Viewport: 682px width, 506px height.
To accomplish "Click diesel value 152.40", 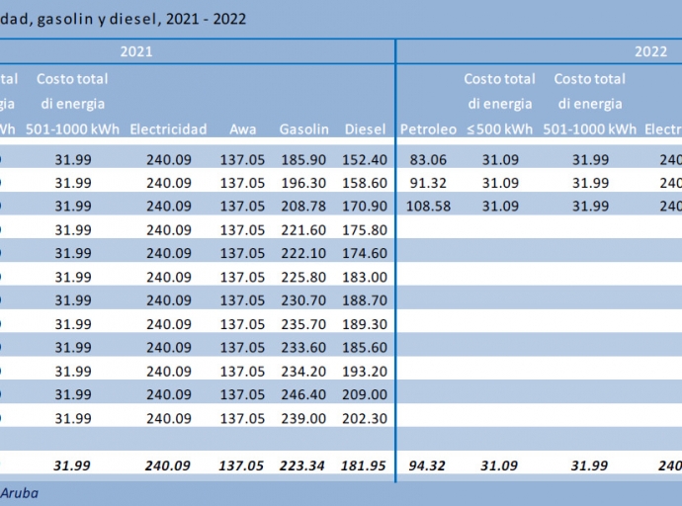I will tap(365, 160).
